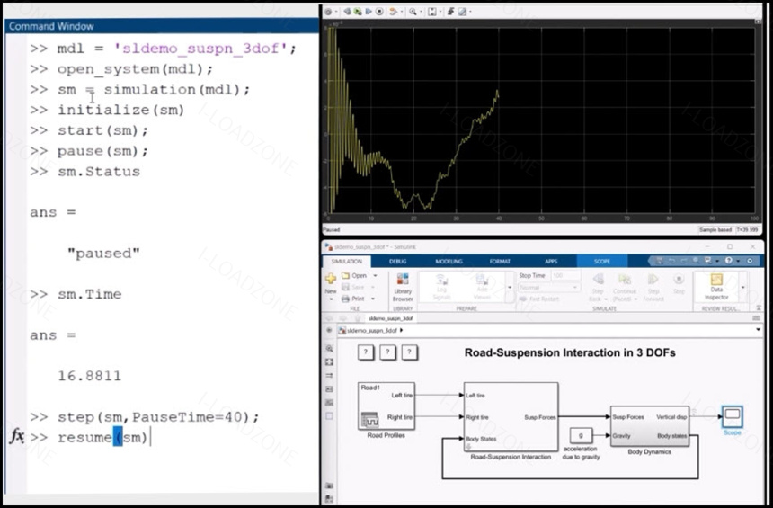This screenshot has height=508, width=773.
Task: Click the Image icon in canvas palette
Action: pos(329,403)
